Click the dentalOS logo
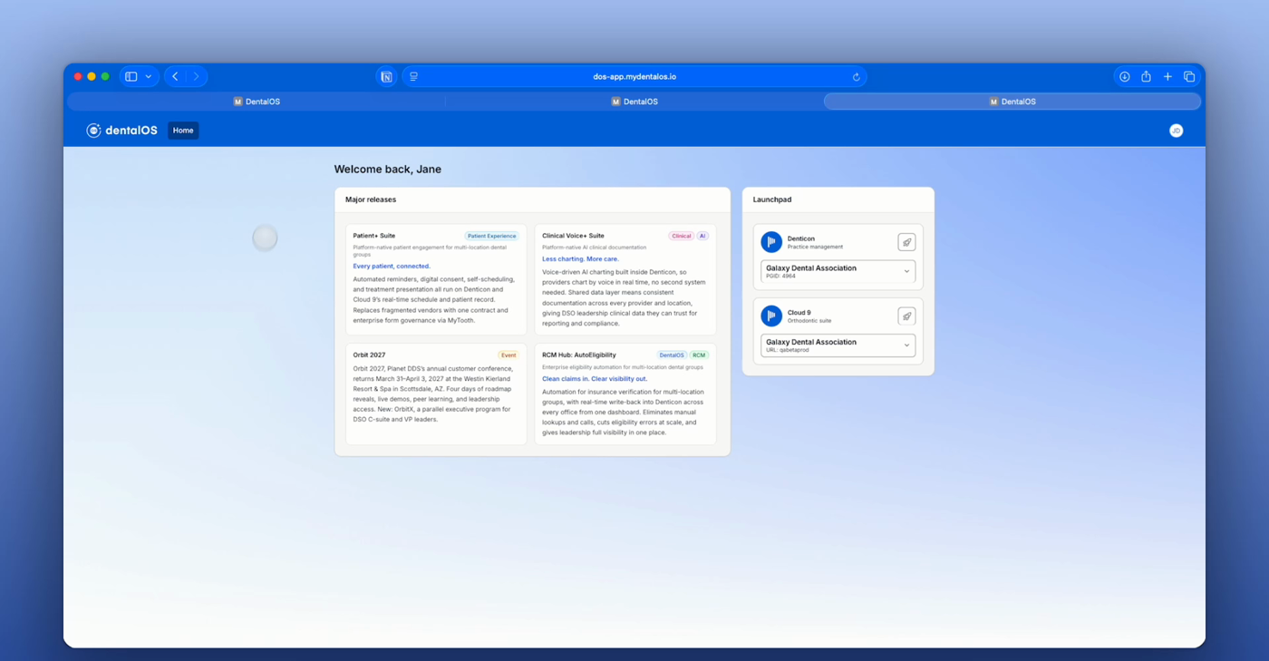The height and width of the screenshot is (661, 1269). click(121, 131)
